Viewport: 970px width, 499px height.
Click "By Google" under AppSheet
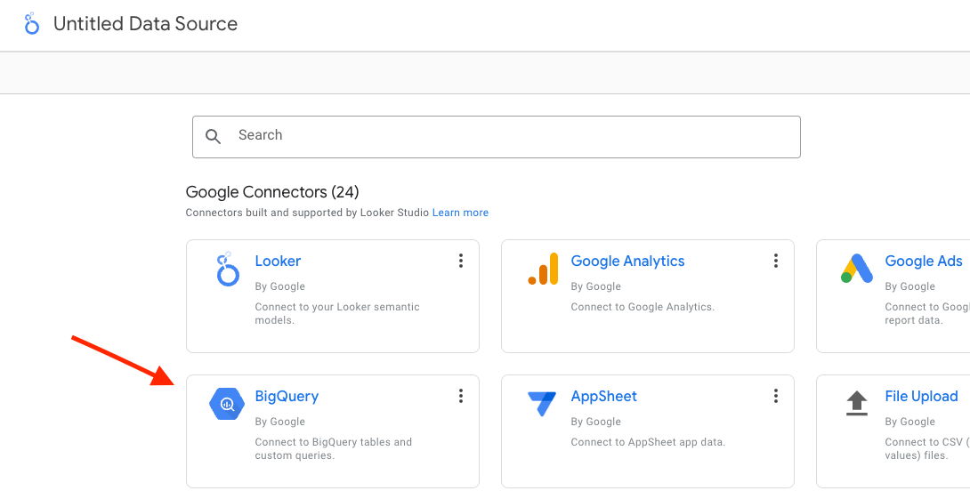(595, 422)
